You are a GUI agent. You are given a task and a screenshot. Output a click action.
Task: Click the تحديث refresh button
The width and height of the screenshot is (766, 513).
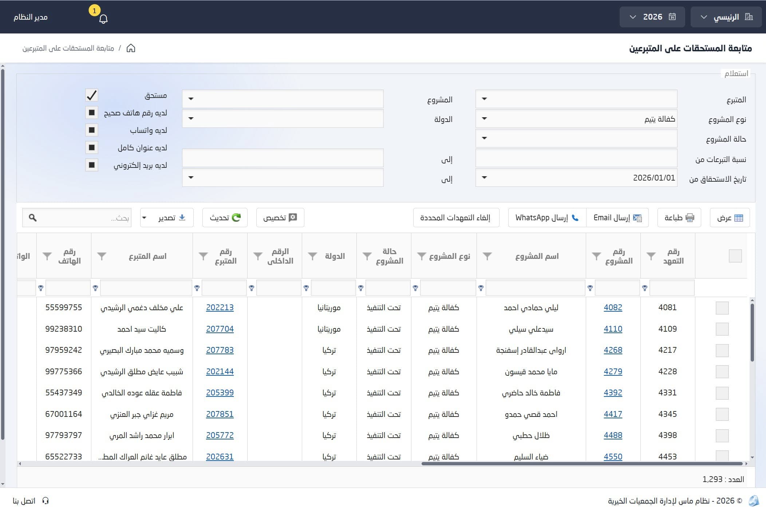tap(225, 218)
